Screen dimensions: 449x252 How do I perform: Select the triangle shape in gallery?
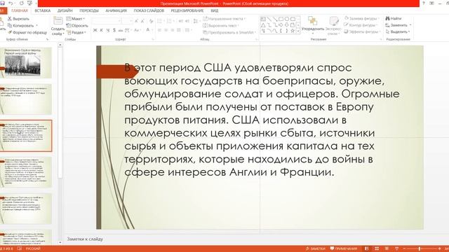pos(263,25)
